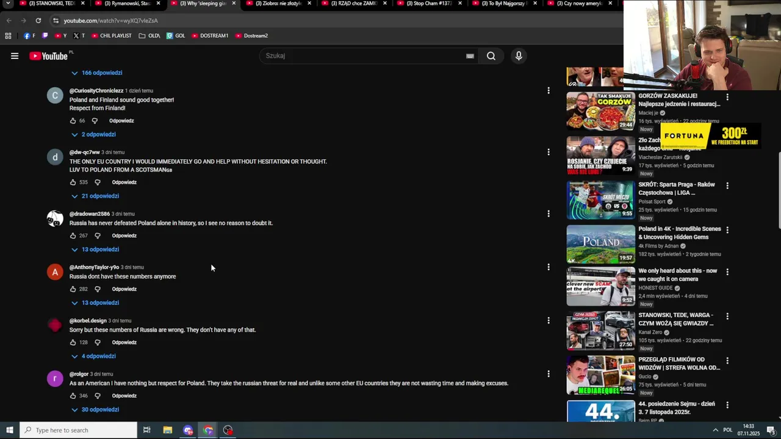Open the on-screen keyboard icon in search
The height and width of the screenshot is (439, 781).
pos(470,56)
